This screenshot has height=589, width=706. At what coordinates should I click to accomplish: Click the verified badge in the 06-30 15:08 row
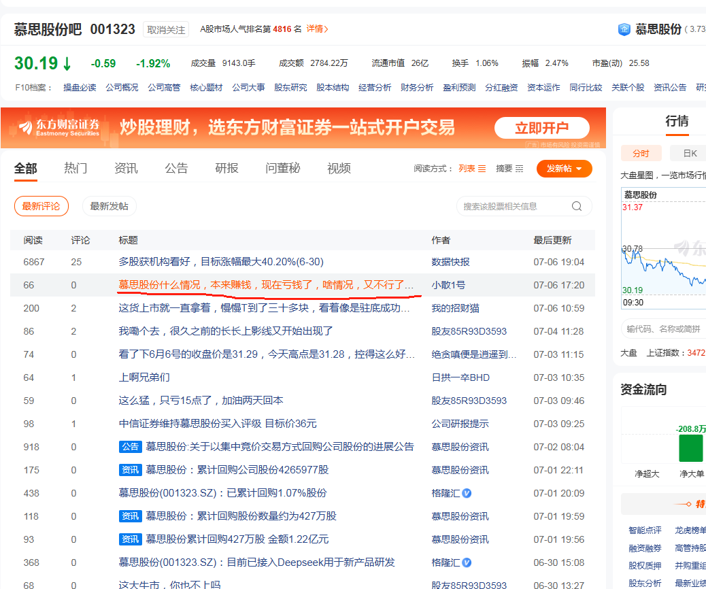point(467,562)
